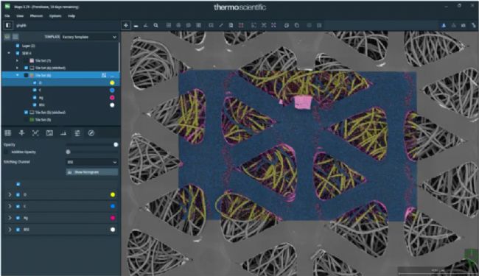Click the ellipsis button on selected Tile Set

(113, 75)
